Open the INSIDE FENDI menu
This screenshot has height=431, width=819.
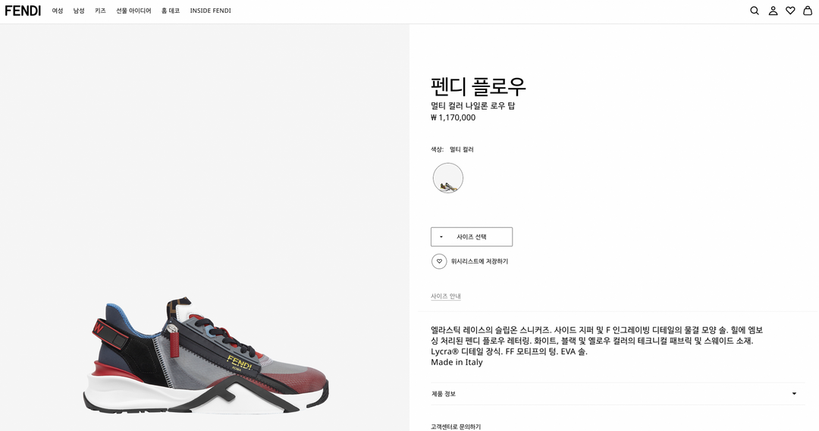tap(210, 11)
